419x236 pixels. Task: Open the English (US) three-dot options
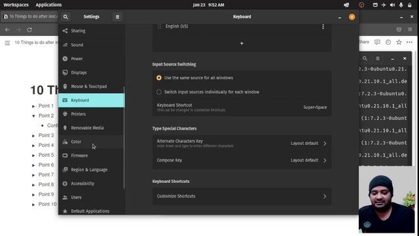[x=323, y=26]
